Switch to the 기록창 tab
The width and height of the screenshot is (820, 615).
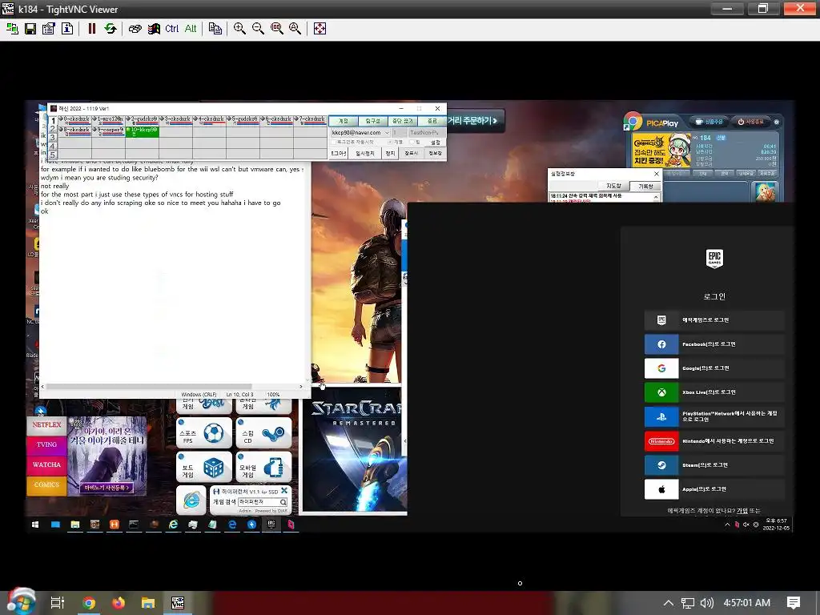click(x=645, y=186)
